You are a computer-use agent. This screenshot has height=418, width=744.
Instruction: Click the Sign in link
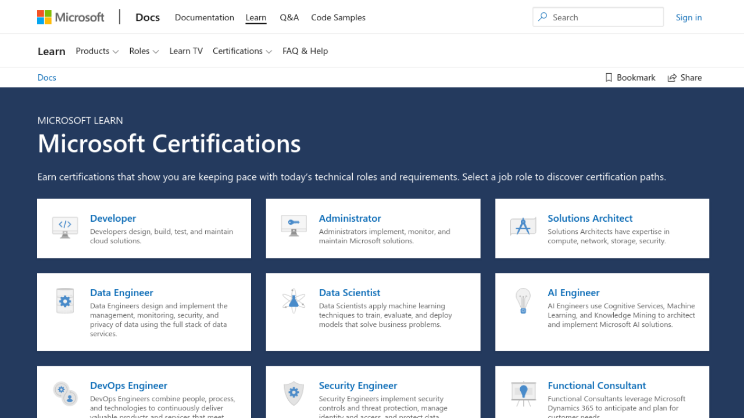tap(689, 17)
